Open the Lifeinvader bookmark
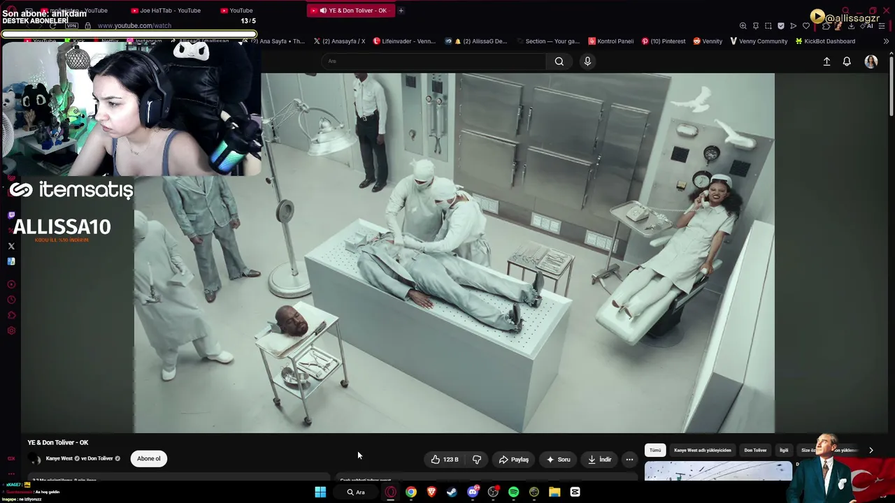This screenshot has height=503, width=895. tap(404, 41)
